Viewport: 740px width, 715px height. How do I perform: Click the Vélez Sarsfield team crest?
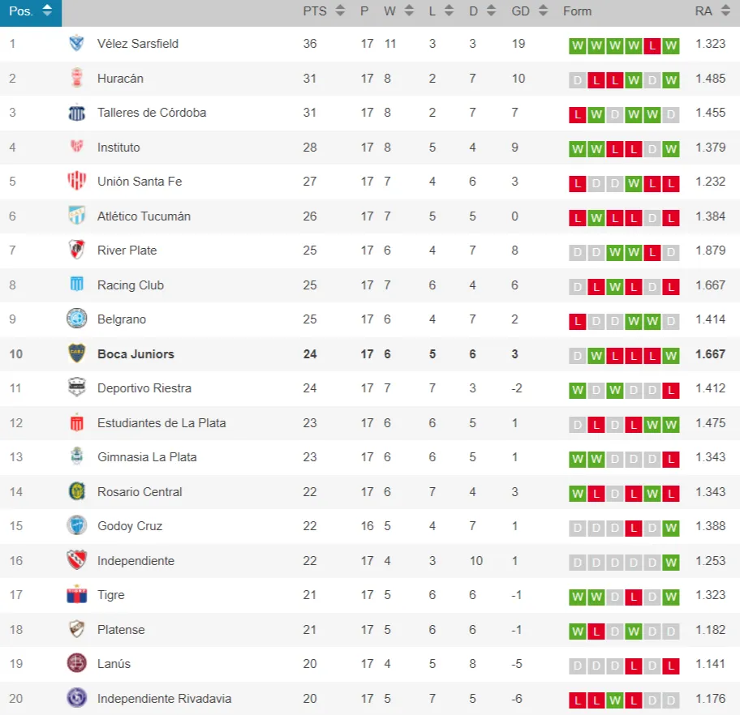(76, 44)
